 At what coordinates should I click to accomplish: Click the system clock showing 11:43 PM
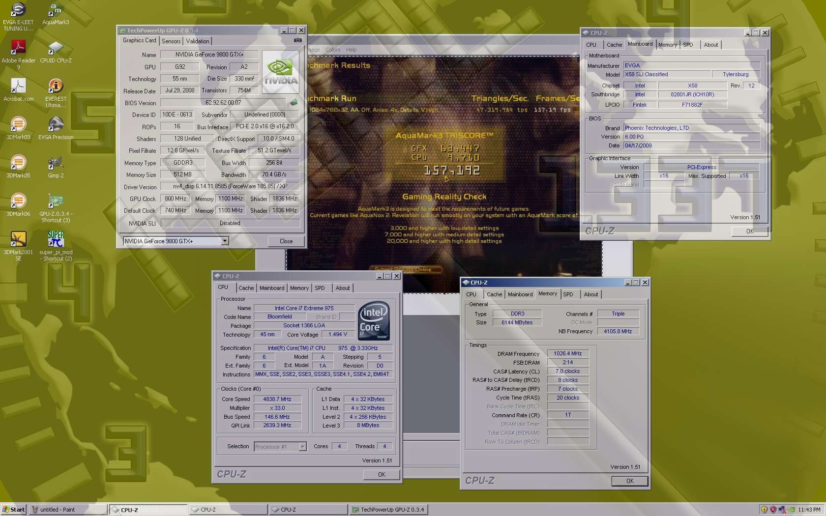(809, 510)
